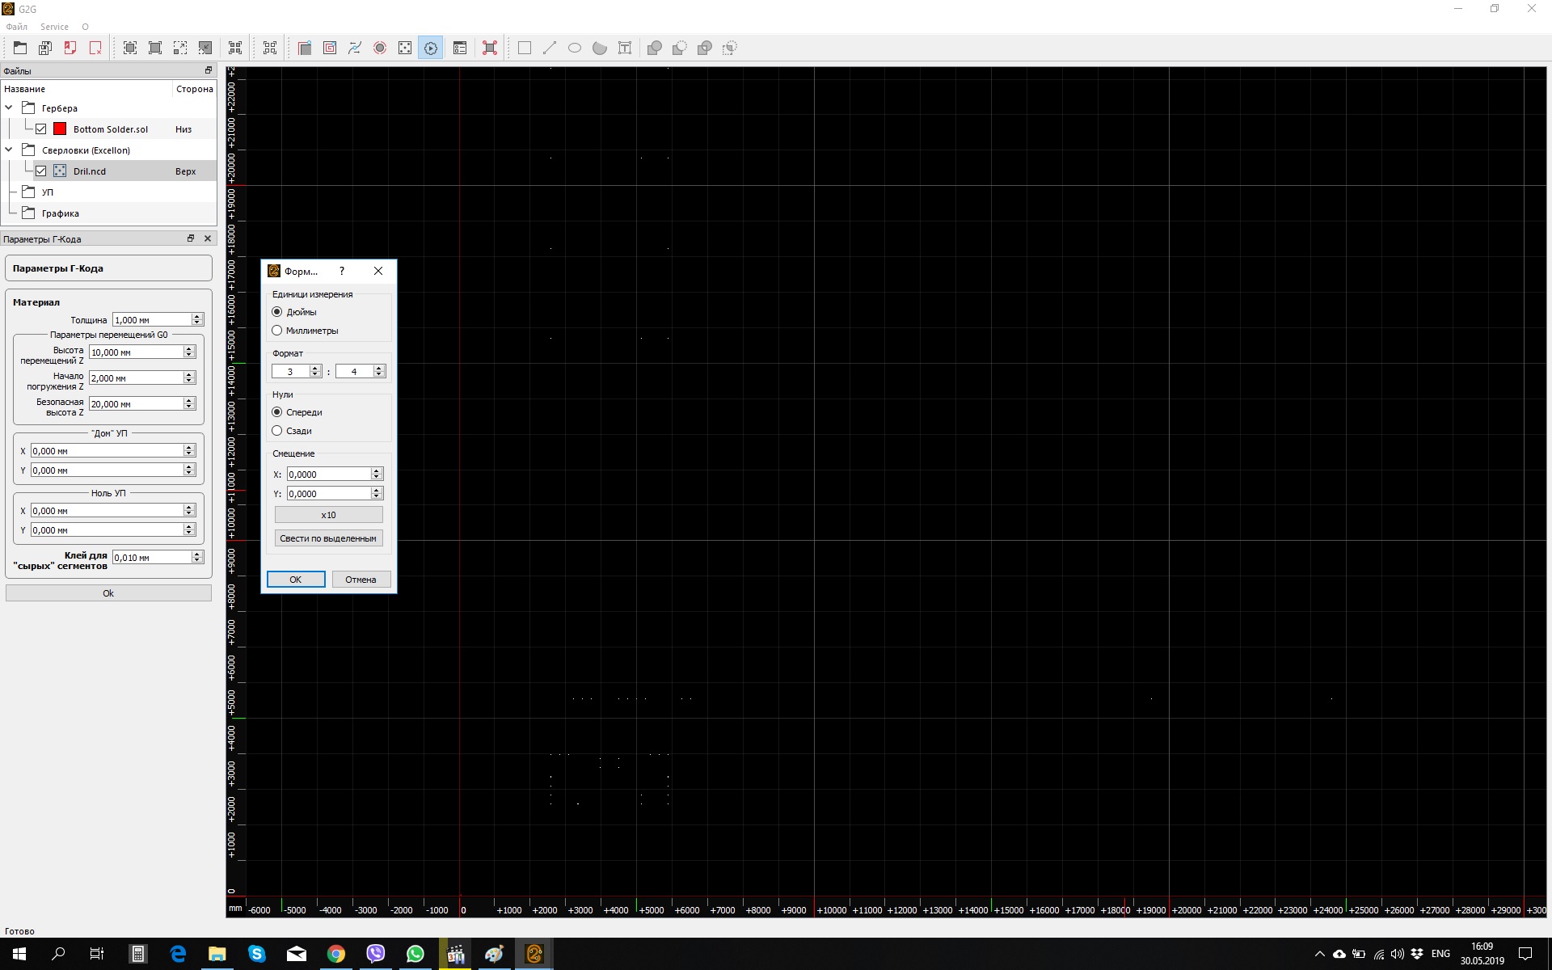
Task: Open the Файл menu
Action: tap(16, 27)
